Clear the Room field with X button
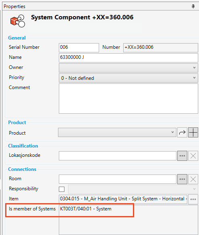The width and height of the screenshot is (199, 235). point(193,179)
